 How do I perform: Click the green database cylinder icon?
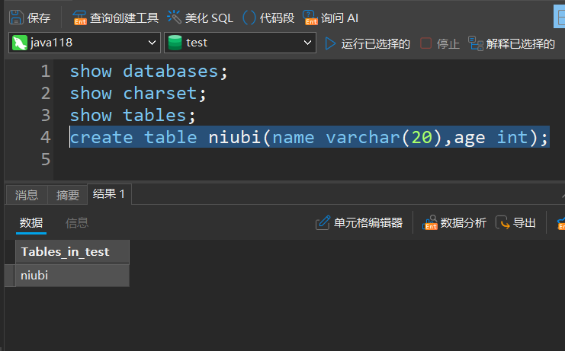175,43
